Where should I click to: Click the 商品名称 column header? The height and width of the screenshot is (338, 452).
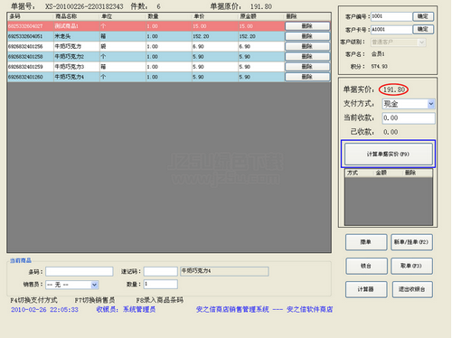pyautogui.click(x=77, y=16)
